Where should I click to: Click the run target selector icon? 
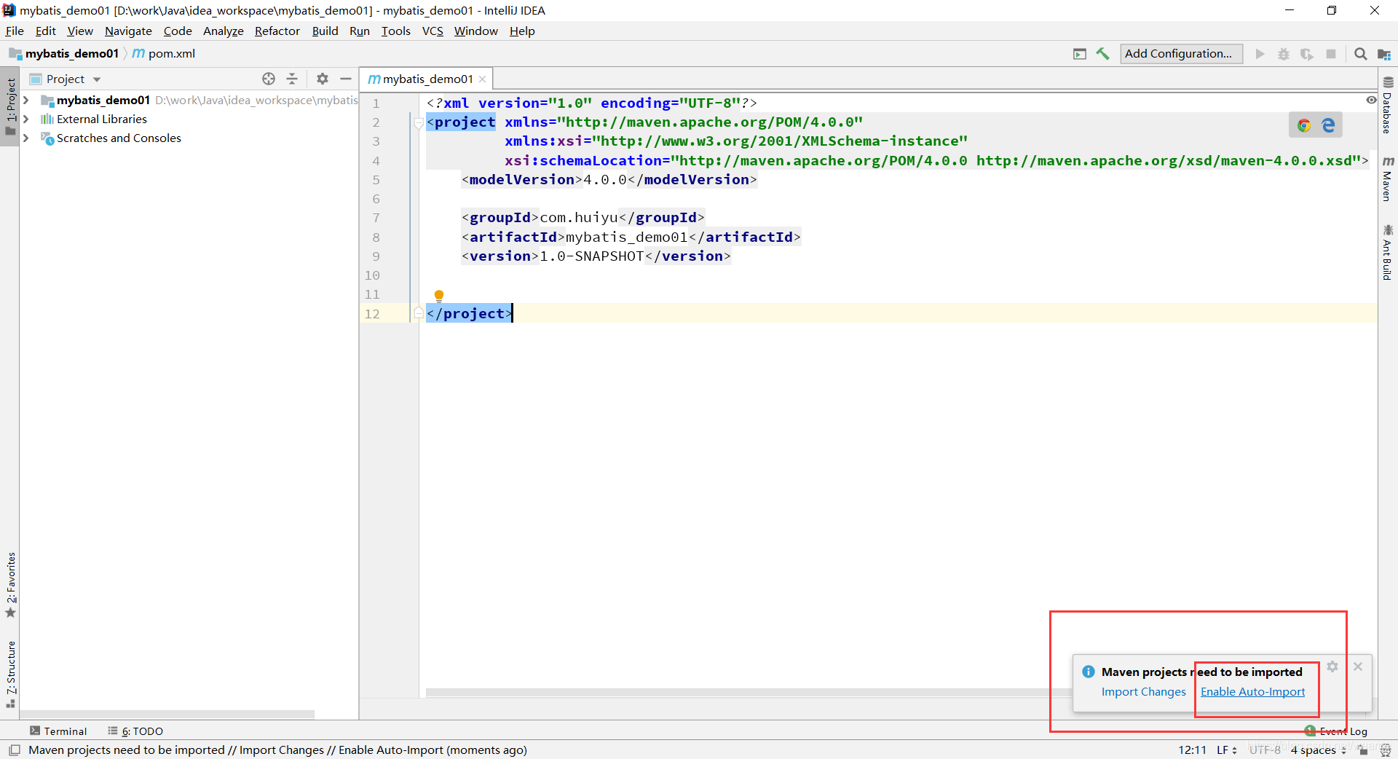tap(1080, 54)
